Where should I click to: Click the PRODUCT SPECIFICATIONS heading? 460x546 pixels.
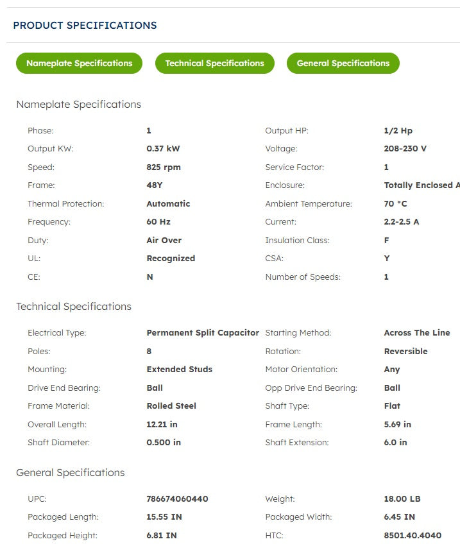tap(85, 26)
